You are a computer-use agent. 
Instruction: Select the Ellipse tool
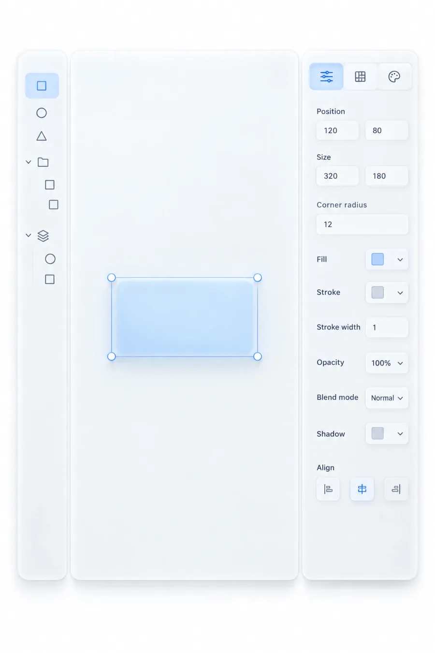tap(42, 113)
